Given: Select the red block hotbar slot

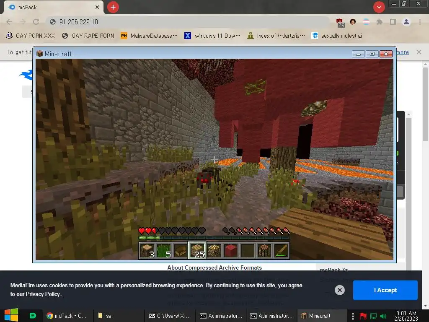Looking at the screenshot, I should [231, 251].
